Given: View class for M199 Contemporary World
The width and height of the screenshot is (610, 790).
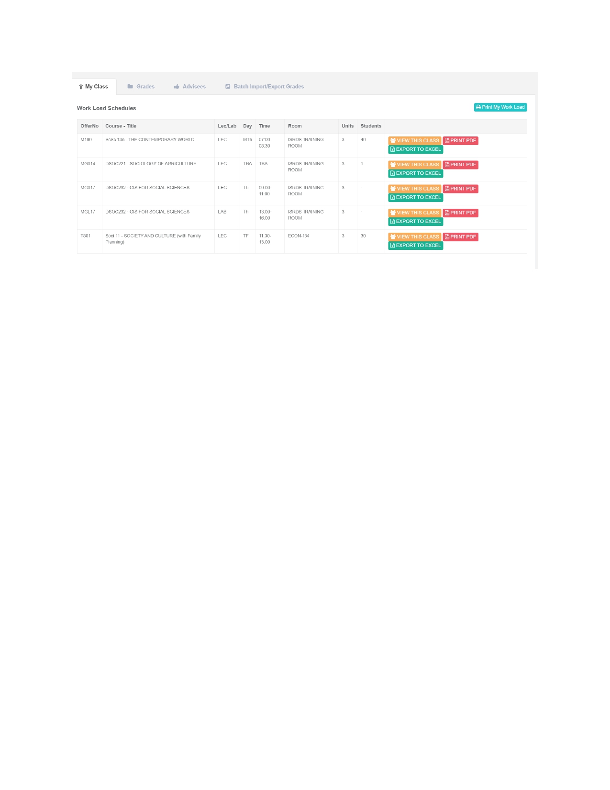Looking at the screenshot, I should pyautogui.click(x=414, y=141).
